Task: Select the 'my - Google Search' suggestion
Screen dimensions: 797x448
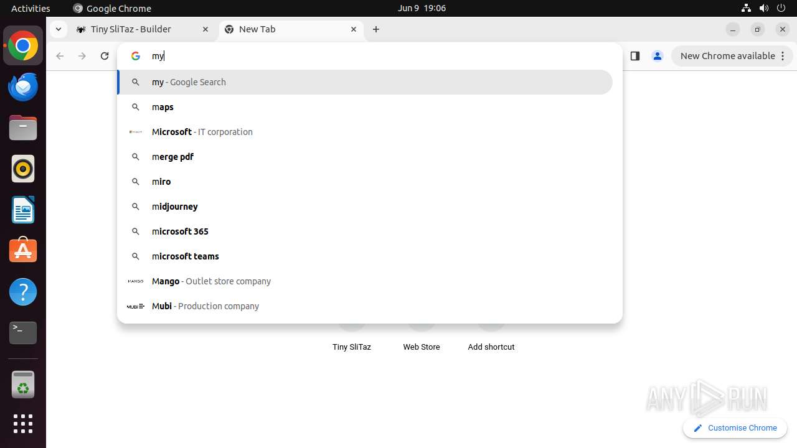Action: coord(365,82)
